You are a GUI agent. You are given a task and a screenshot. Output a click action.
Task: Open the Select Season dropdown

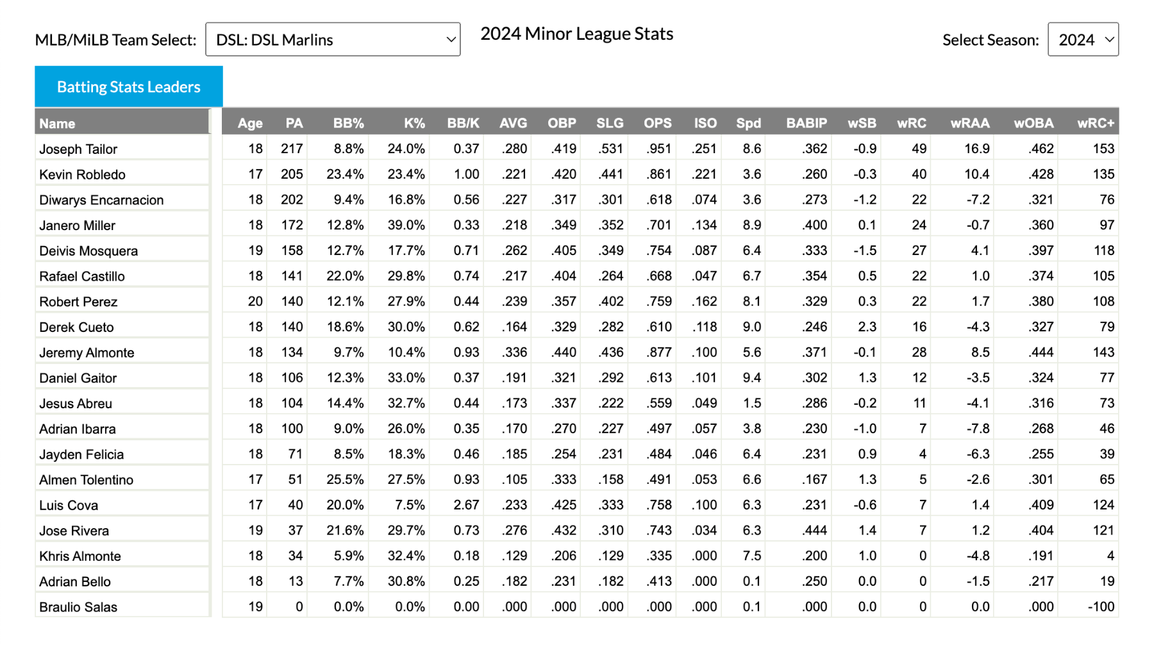click(1083, 40)
